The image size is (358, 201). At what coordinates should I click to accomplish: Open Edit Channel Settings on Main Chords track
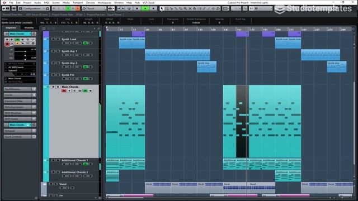coord(74,90)
